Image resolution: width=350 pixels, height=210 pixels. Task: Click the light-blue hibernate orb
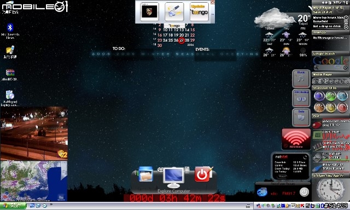pyautogui.click(x=342, y=96)
